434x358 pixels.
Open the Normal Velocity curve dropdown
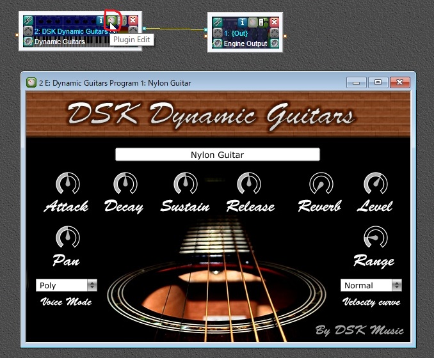click(371, 285)
